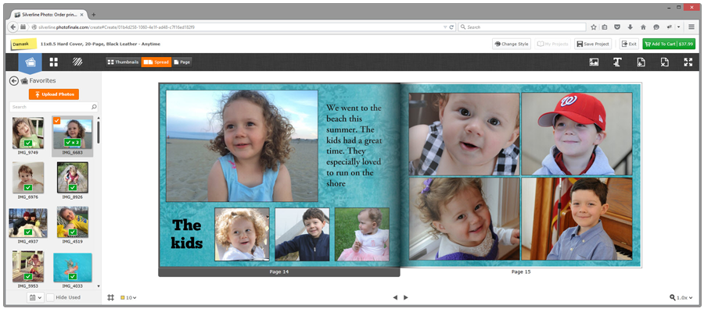Click the Save Project button
The width and height of the screenshot is (704, 312).
pyautogui.click(x=593, y=44)
